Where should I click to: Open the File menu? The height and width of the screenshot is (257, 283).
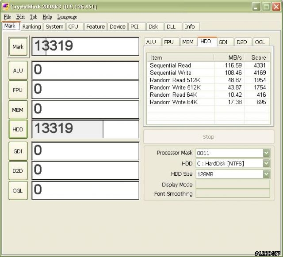coord(8,17)
